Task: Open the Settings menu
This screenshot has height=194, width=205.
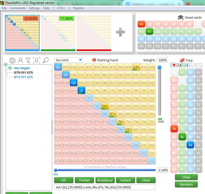Action: point(34,8)
